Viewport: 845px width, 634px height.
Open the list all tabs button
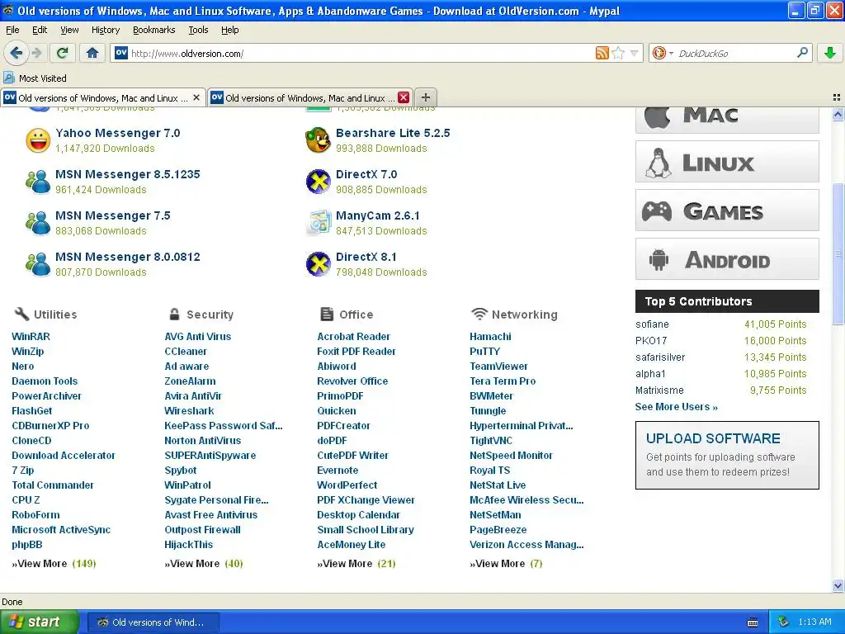[837, 97]
